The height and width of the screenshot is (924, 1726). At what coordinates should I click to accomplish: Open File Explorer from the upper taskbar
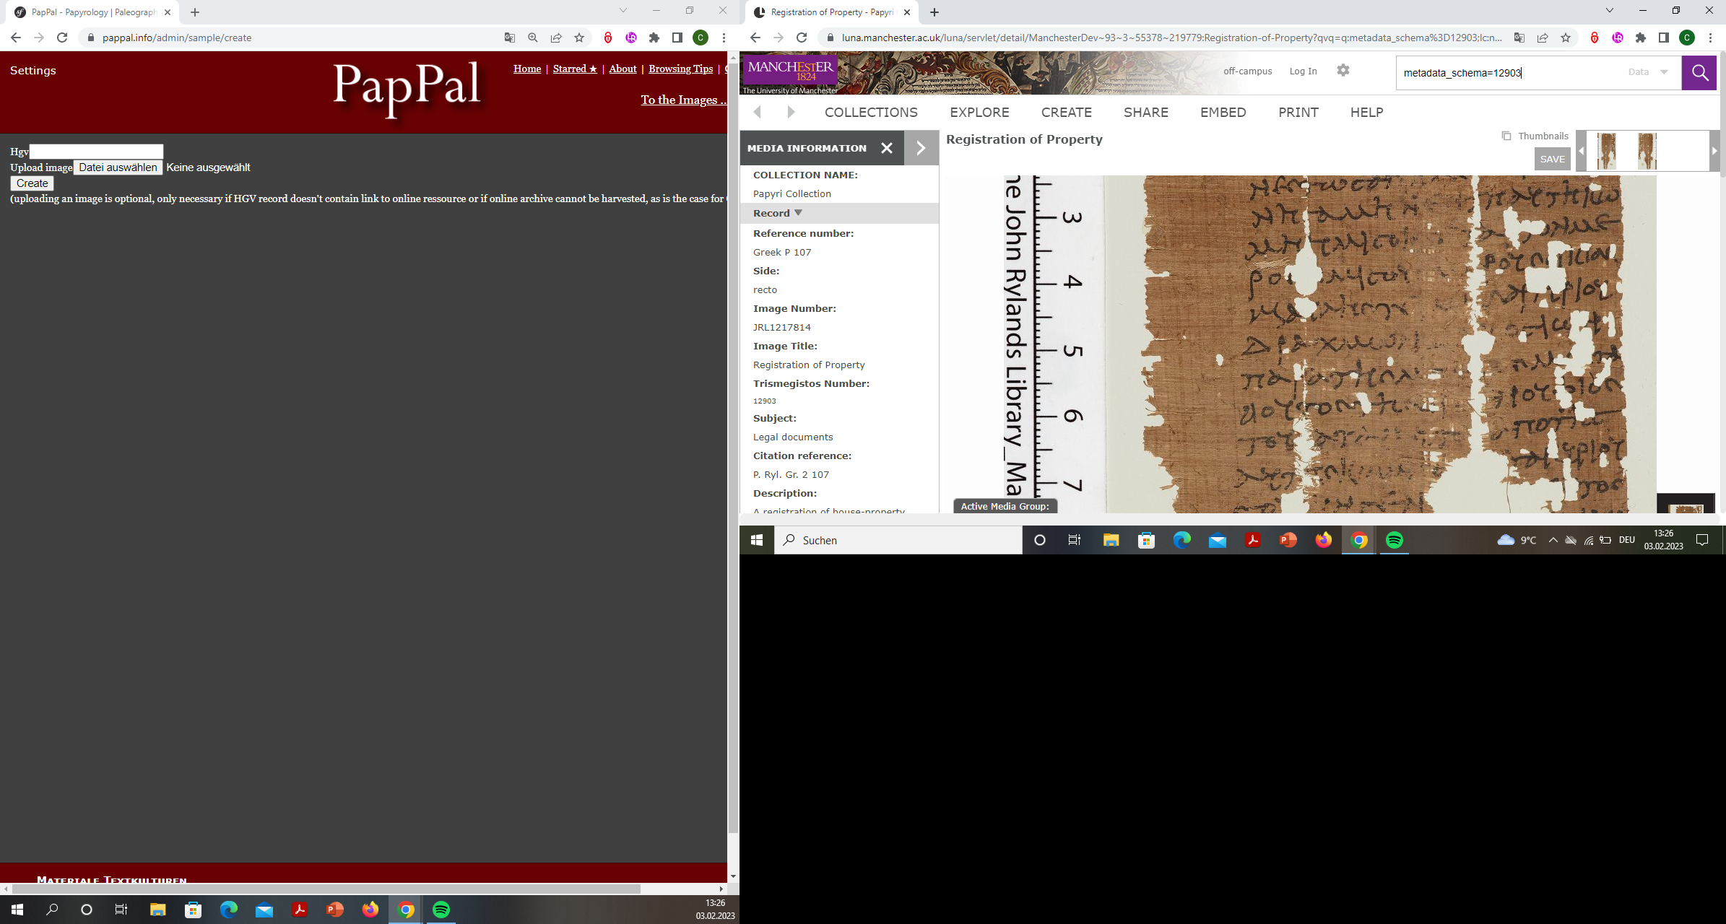[1111, 540]
